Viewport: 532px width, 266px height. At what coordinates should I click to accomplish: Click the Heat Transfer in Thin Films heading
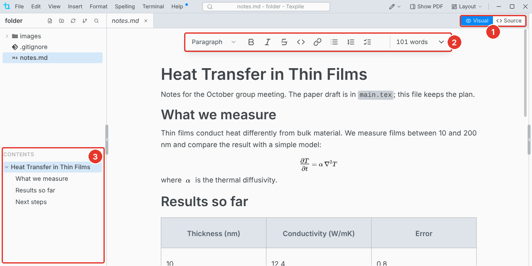tap(264, 74)
